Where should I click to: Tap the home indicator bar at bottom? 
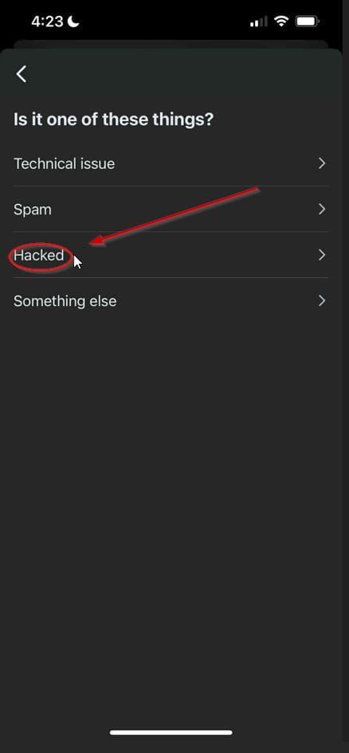(x=171, y=732)
